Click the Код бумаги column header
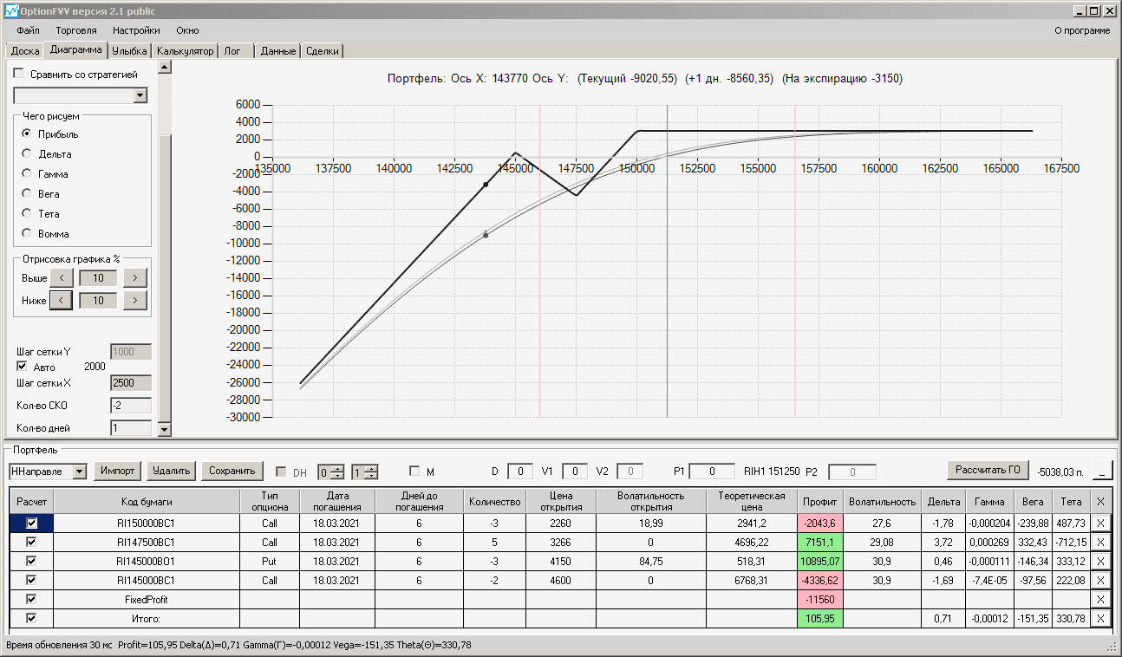The image size is (1122, 657). click(x=147, y=501)
